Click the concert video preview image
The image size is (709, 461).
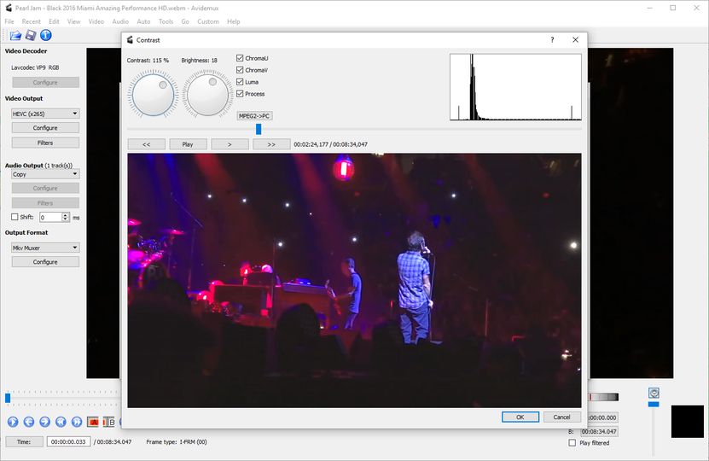tap(354, 281)
